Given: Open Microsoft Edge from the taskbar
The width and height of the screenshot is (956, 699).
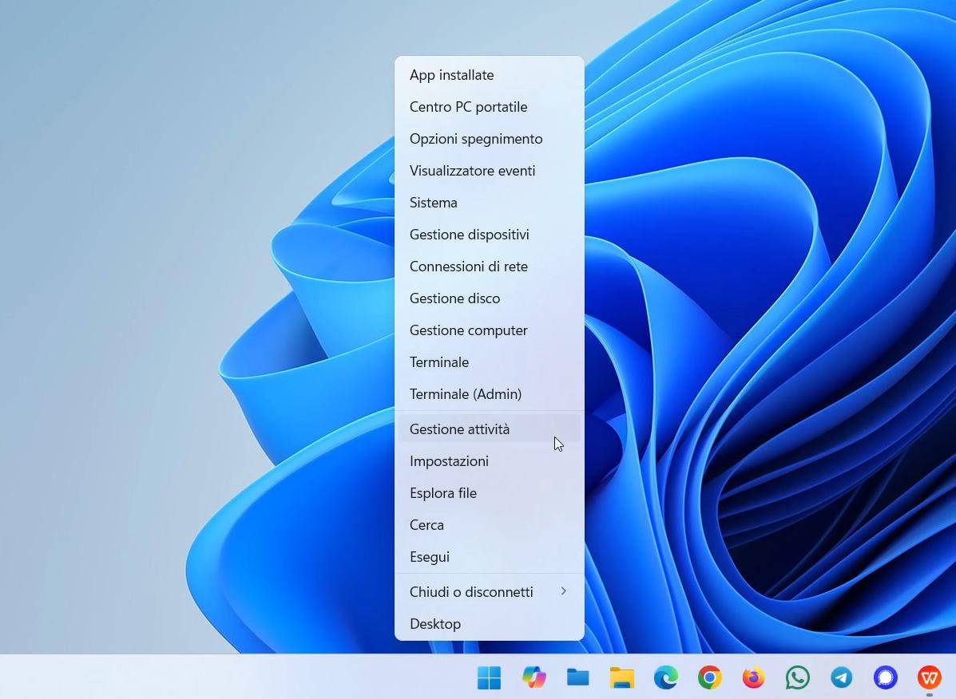Looking at the screenshot, I should pos(665,677).
